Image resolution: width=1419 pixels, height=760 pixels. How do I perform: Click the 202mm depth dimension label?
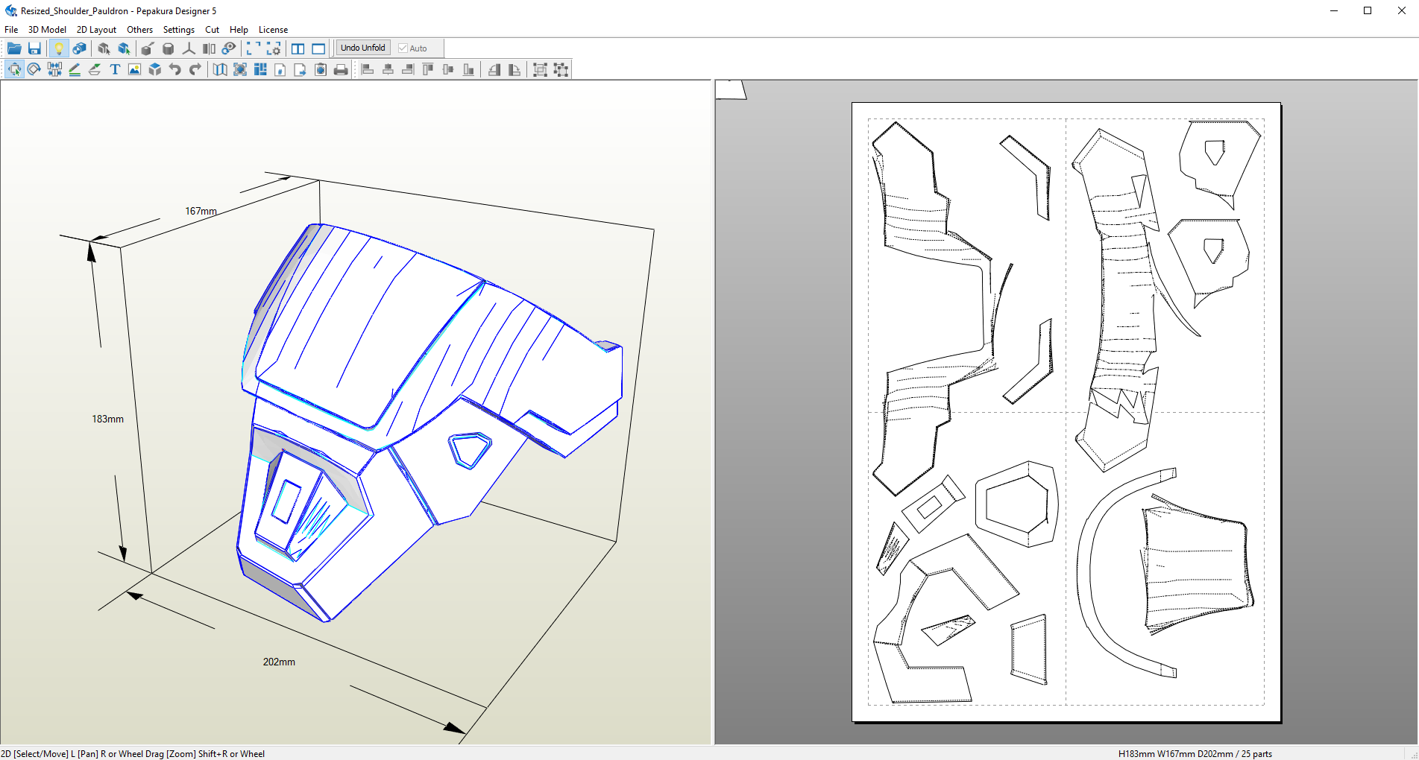[279, 662]
